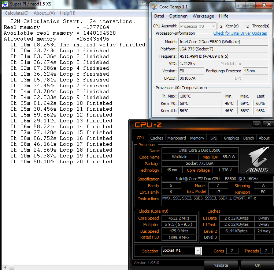
Task: Click the 32M Calculation Start line
Action: pos(73,22)
